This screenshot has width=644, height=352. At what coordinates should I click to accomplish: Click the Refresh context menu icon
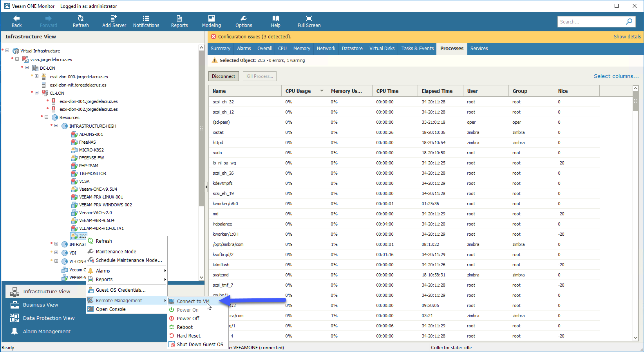coord(90,241)
